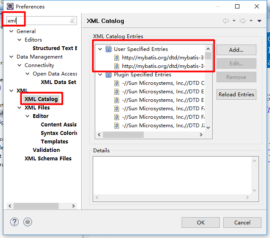Click the catalog entries scroll right arrow

(201, 135)
